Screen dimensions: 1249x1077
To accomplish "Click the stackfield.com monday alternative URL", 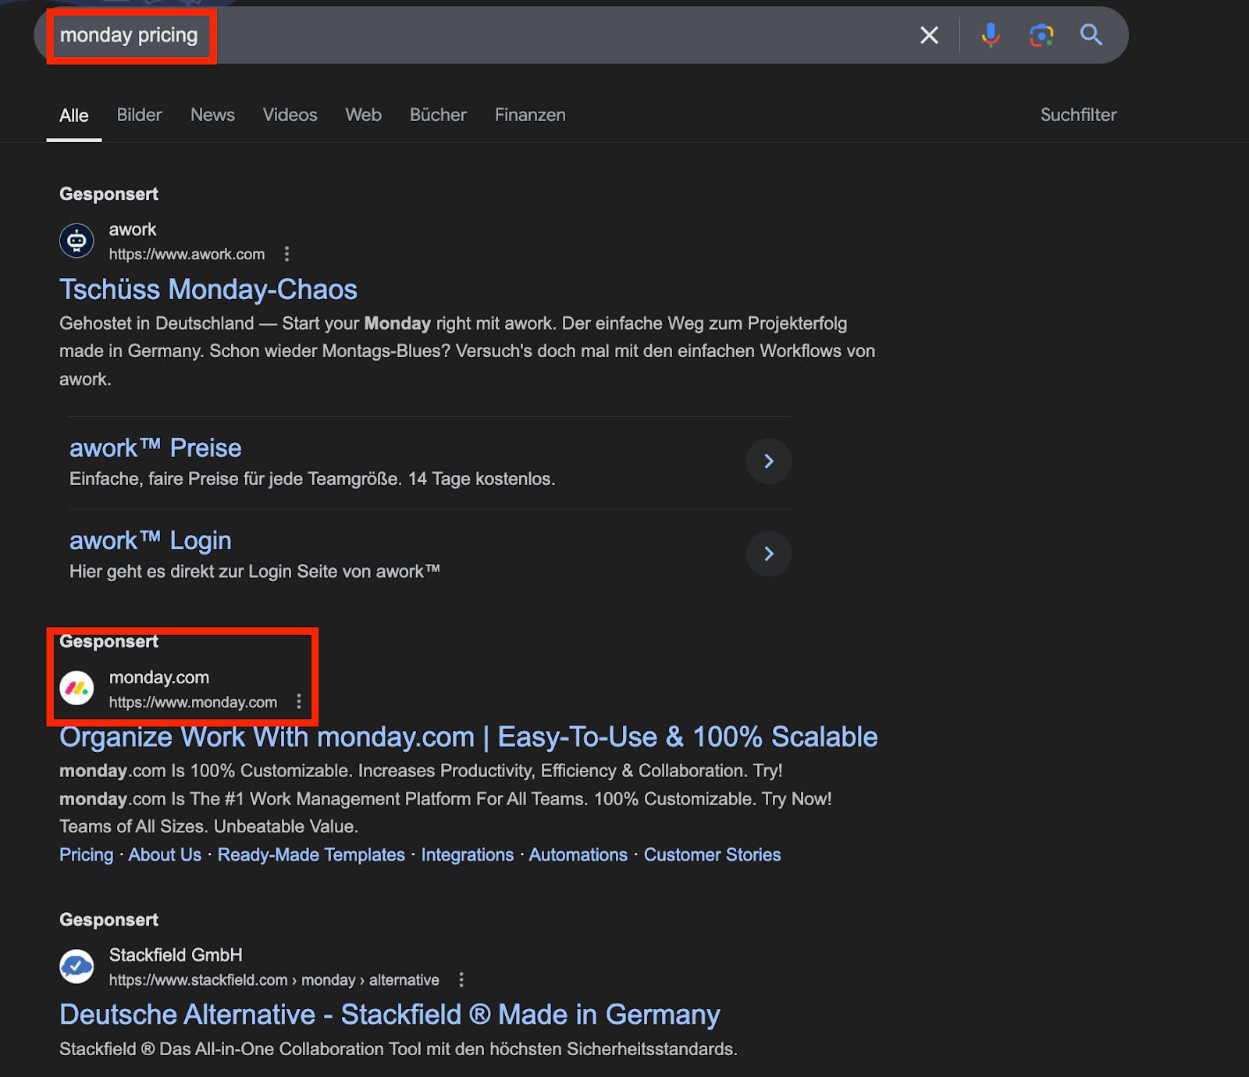I will pos(274,980).
